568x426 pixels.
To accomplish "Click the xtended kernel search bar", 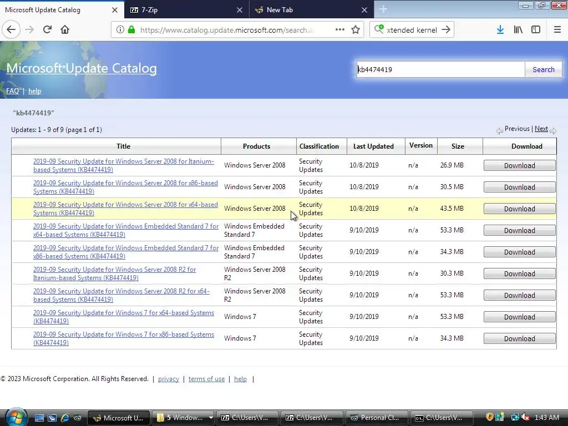I will (x=412, y=30).
